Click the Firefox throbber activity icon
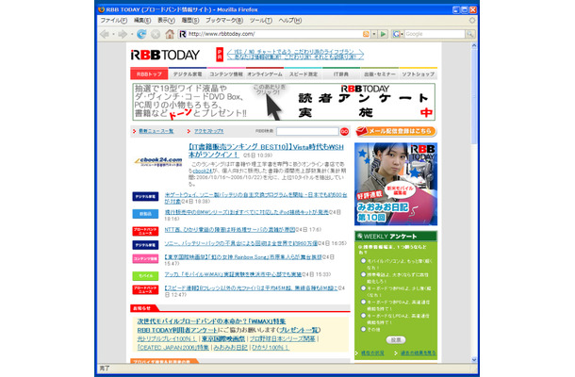This screenshot has height=377, width=575. point(472,21)
